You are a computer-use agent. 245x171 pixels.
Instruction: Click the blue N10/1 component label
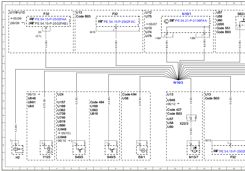[187, 14]
